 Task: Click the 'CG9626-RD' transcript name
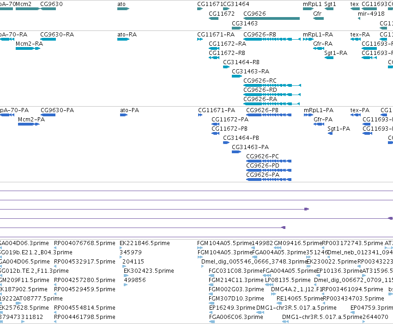click(x=260, y=90)
